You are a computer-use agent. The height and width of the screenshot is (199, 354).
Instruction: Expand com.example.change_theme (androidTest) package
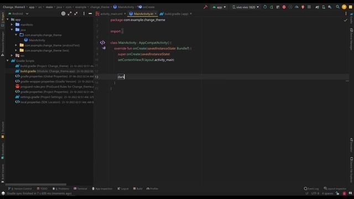(x=16, y=45)
